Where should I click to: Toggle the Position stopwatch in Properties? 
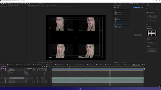tap(147, 16)
